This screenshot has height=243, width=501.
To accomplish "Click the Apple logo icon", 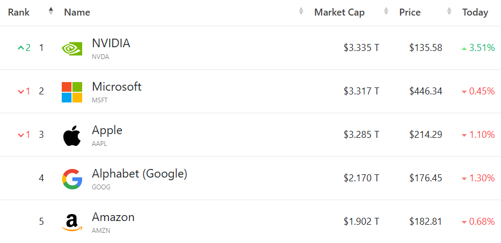I will coord(72,136).
